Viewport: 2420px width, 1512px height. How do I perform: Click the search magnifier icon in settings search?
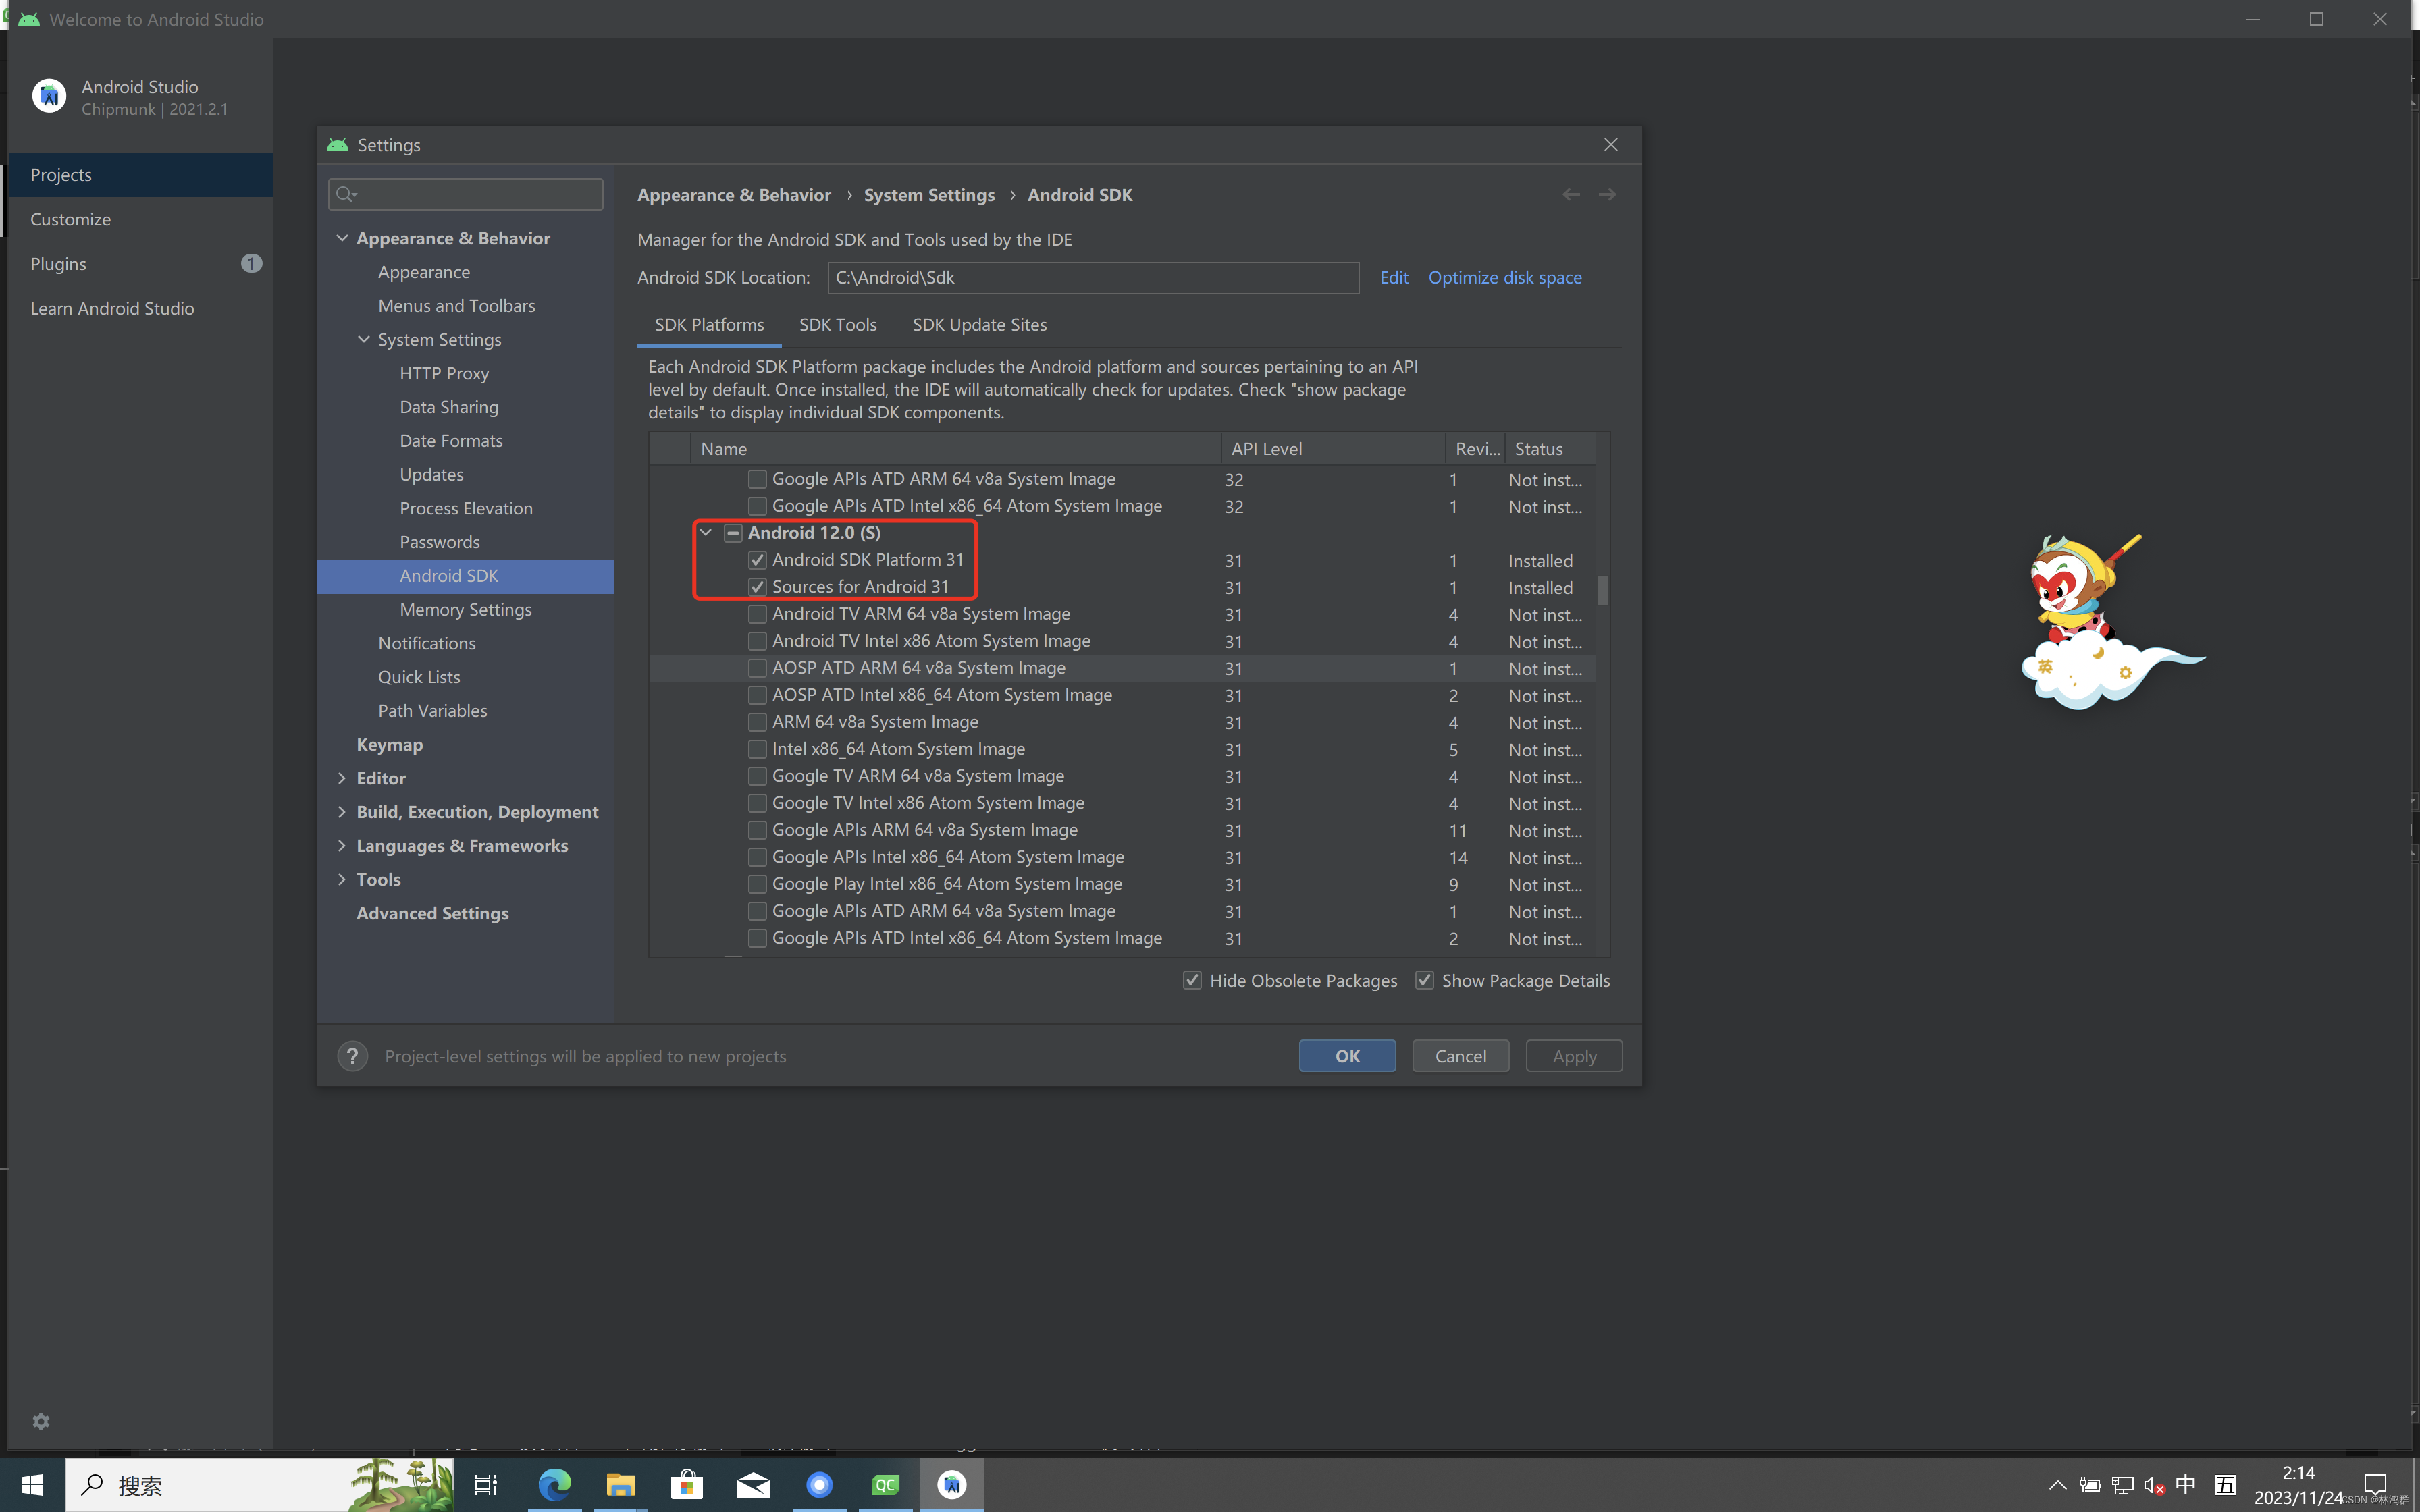pyautogui.click(x=346, y=194)
